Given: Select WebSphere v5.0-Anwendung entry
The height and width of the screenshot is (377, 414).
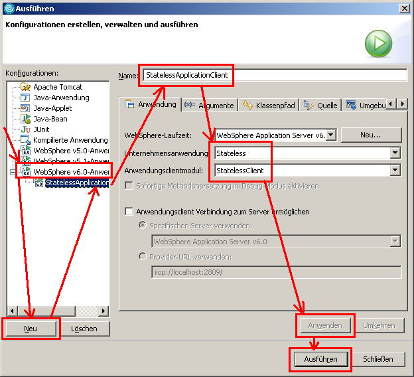Looking at the screenshot, I should [71, 151].
